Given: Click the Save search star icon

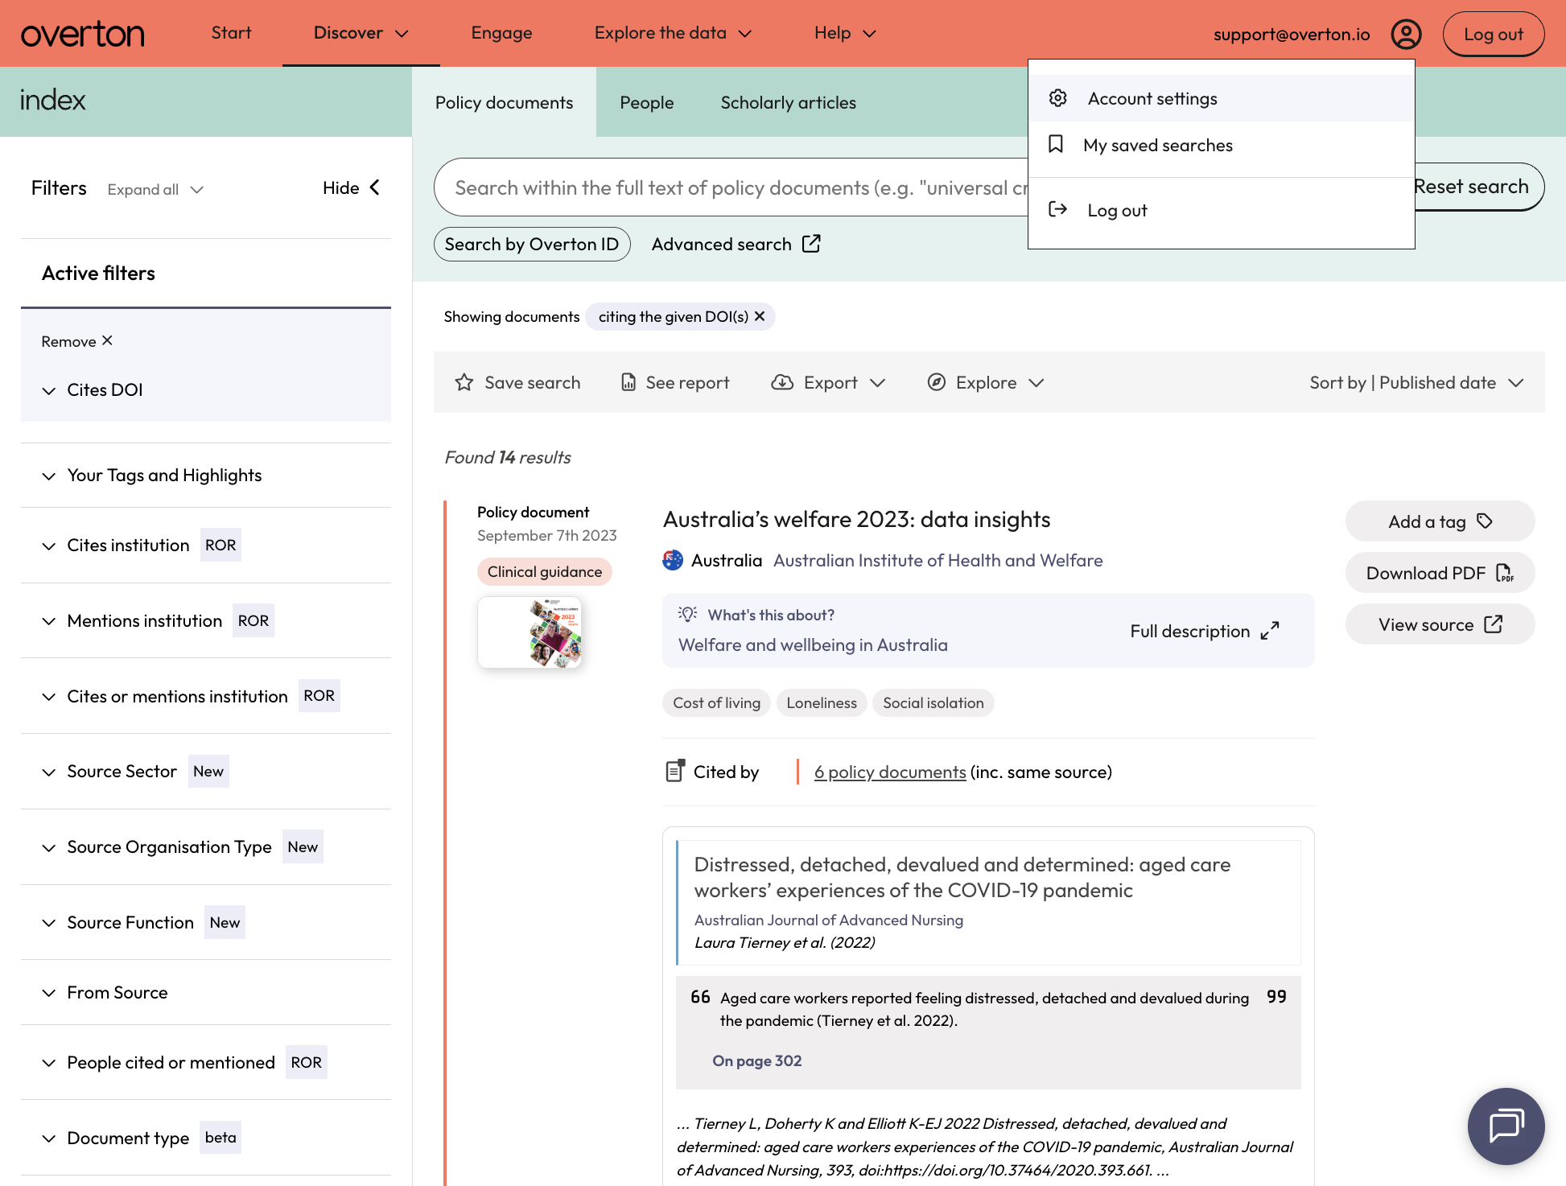Looking at the screenshot, I should (464, 382).
